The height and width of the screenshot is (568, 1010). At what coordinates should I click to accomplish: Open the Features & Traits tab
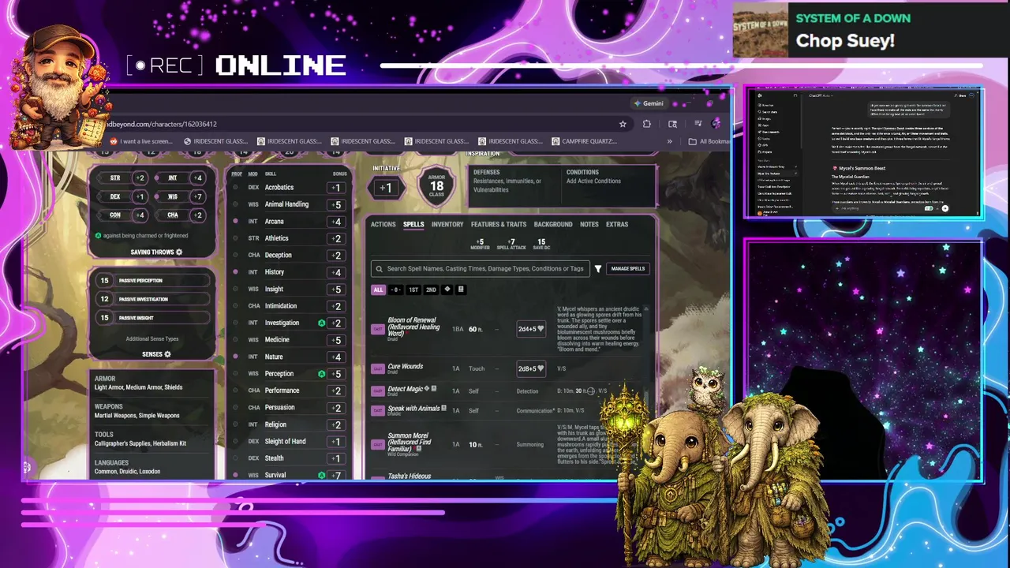point(499,225)
